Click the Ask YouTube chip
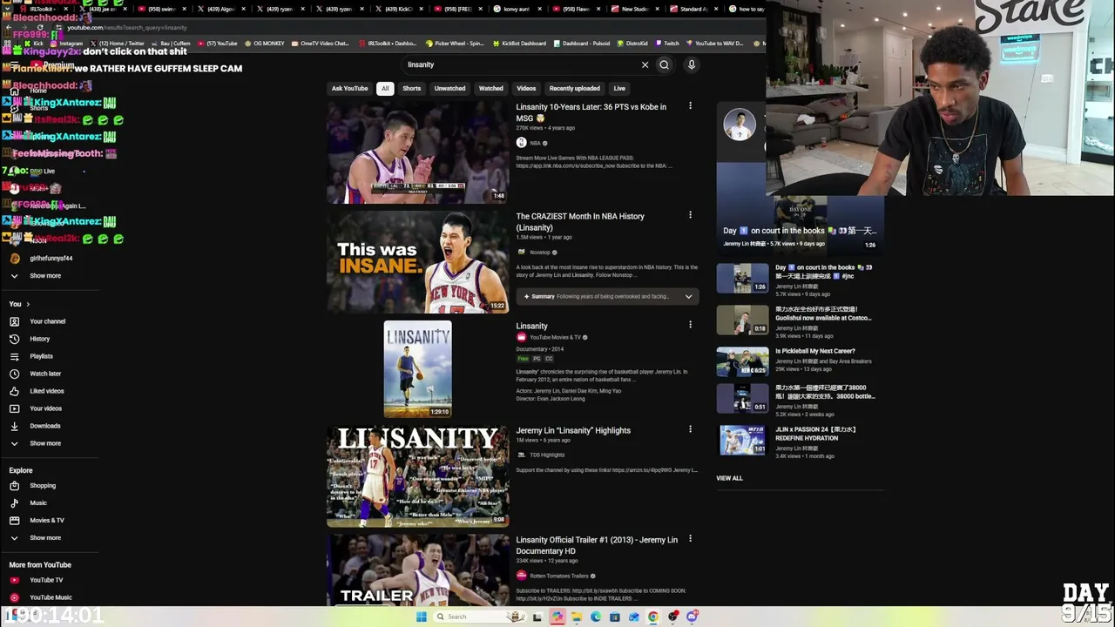Screen dimensions: 1115x627 tap(349, 88)
